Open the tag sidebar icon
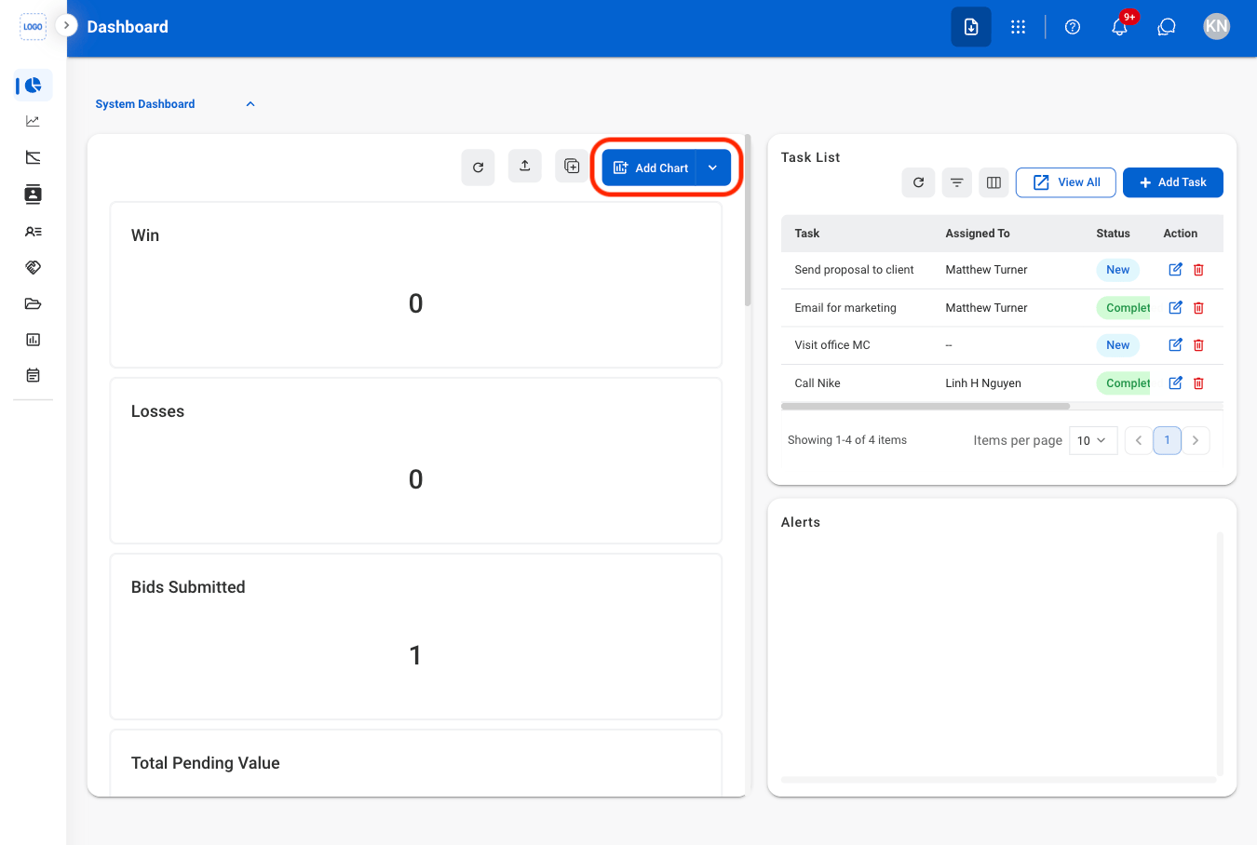This screenshot has width=1257, height=845. point(33,267)
